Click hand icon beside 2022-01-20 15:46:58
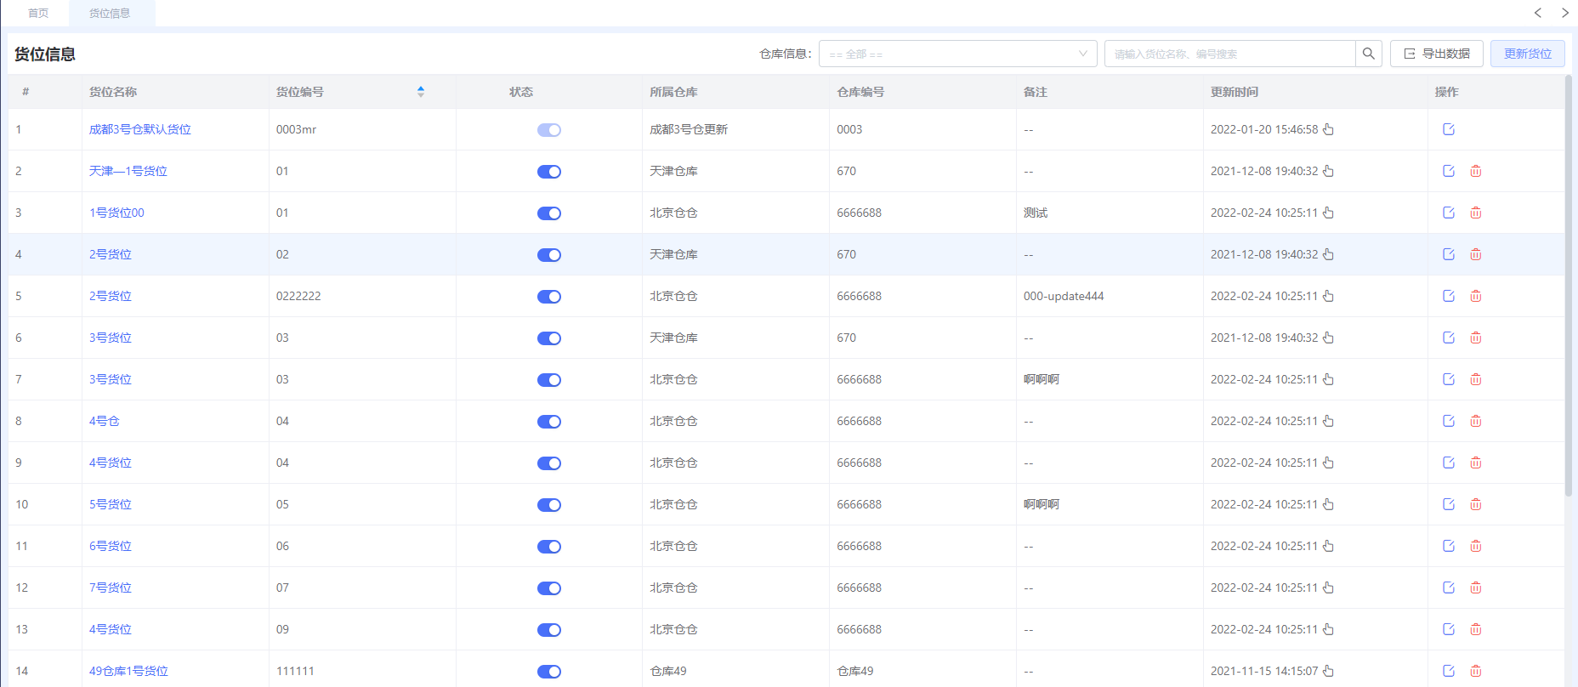This screenshot has width=1578, height=687. pyautogui.click(x=1328, y=129)
